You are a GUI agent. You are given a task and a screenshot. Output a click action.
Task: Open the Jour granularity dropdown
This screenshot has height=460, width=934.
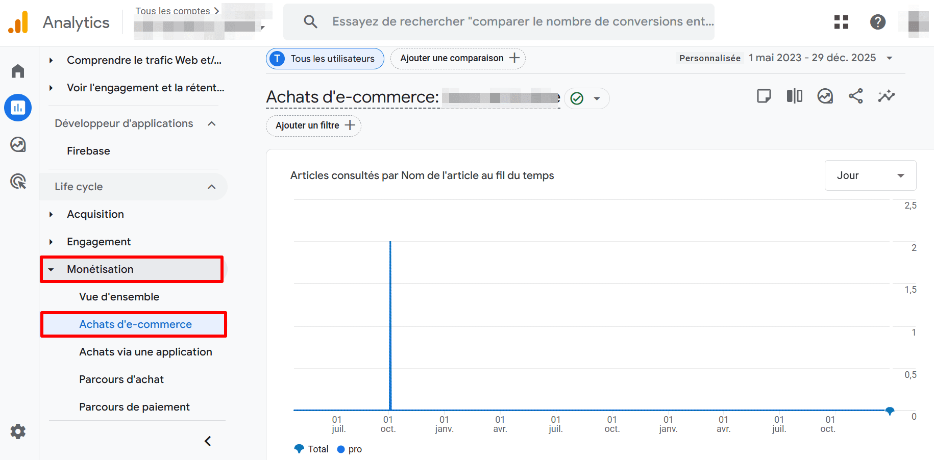pos(870,175)
